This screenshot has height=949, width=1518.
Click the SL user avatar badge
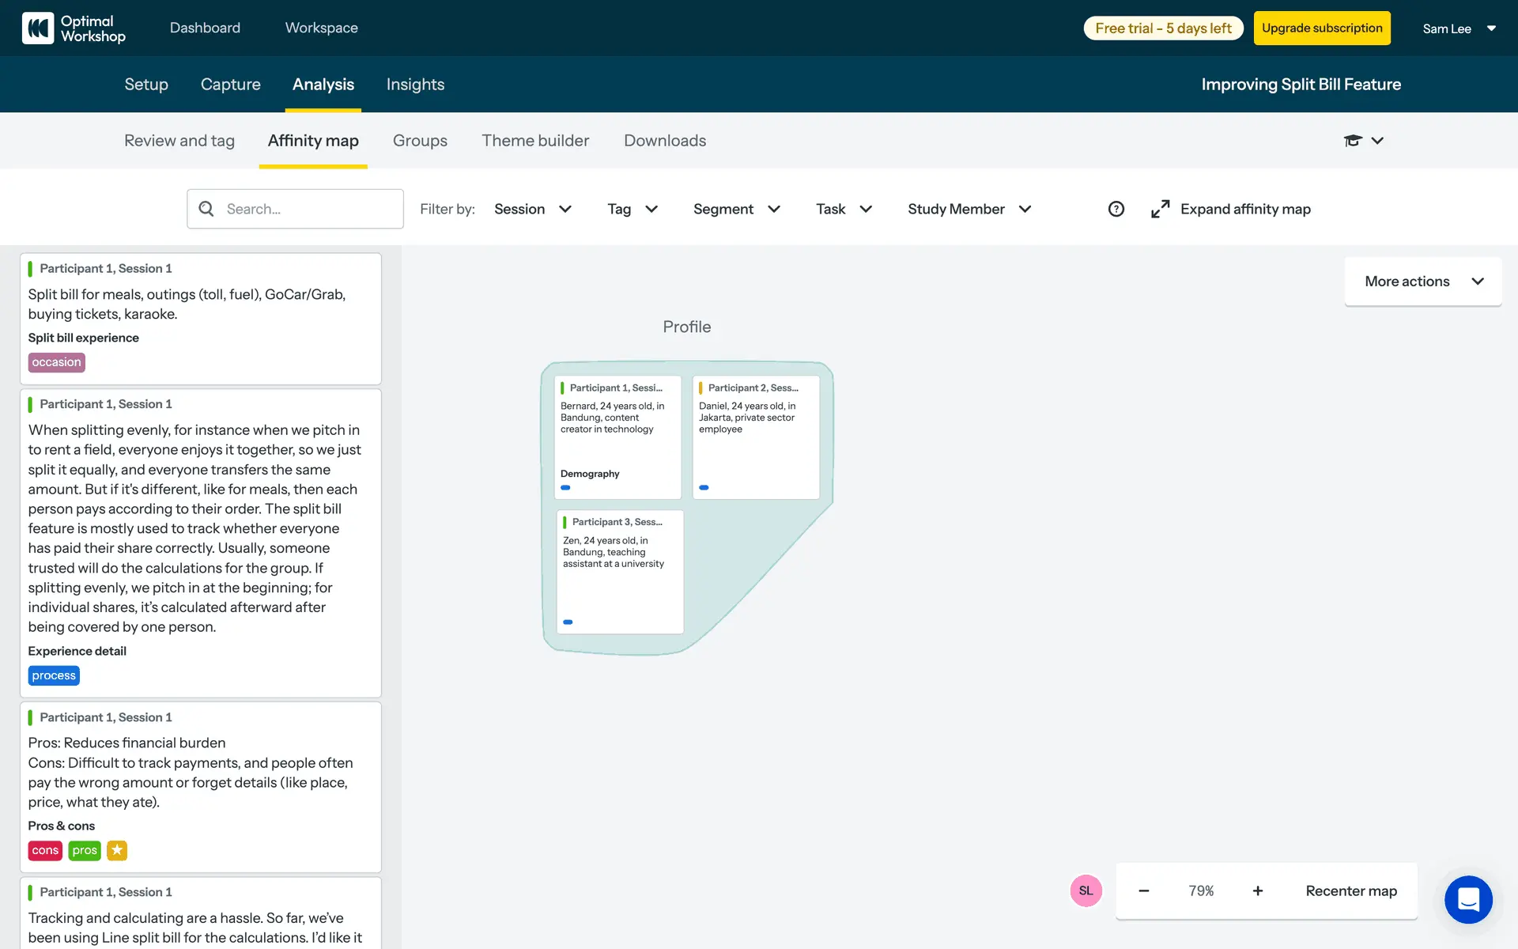point(1086,890)
